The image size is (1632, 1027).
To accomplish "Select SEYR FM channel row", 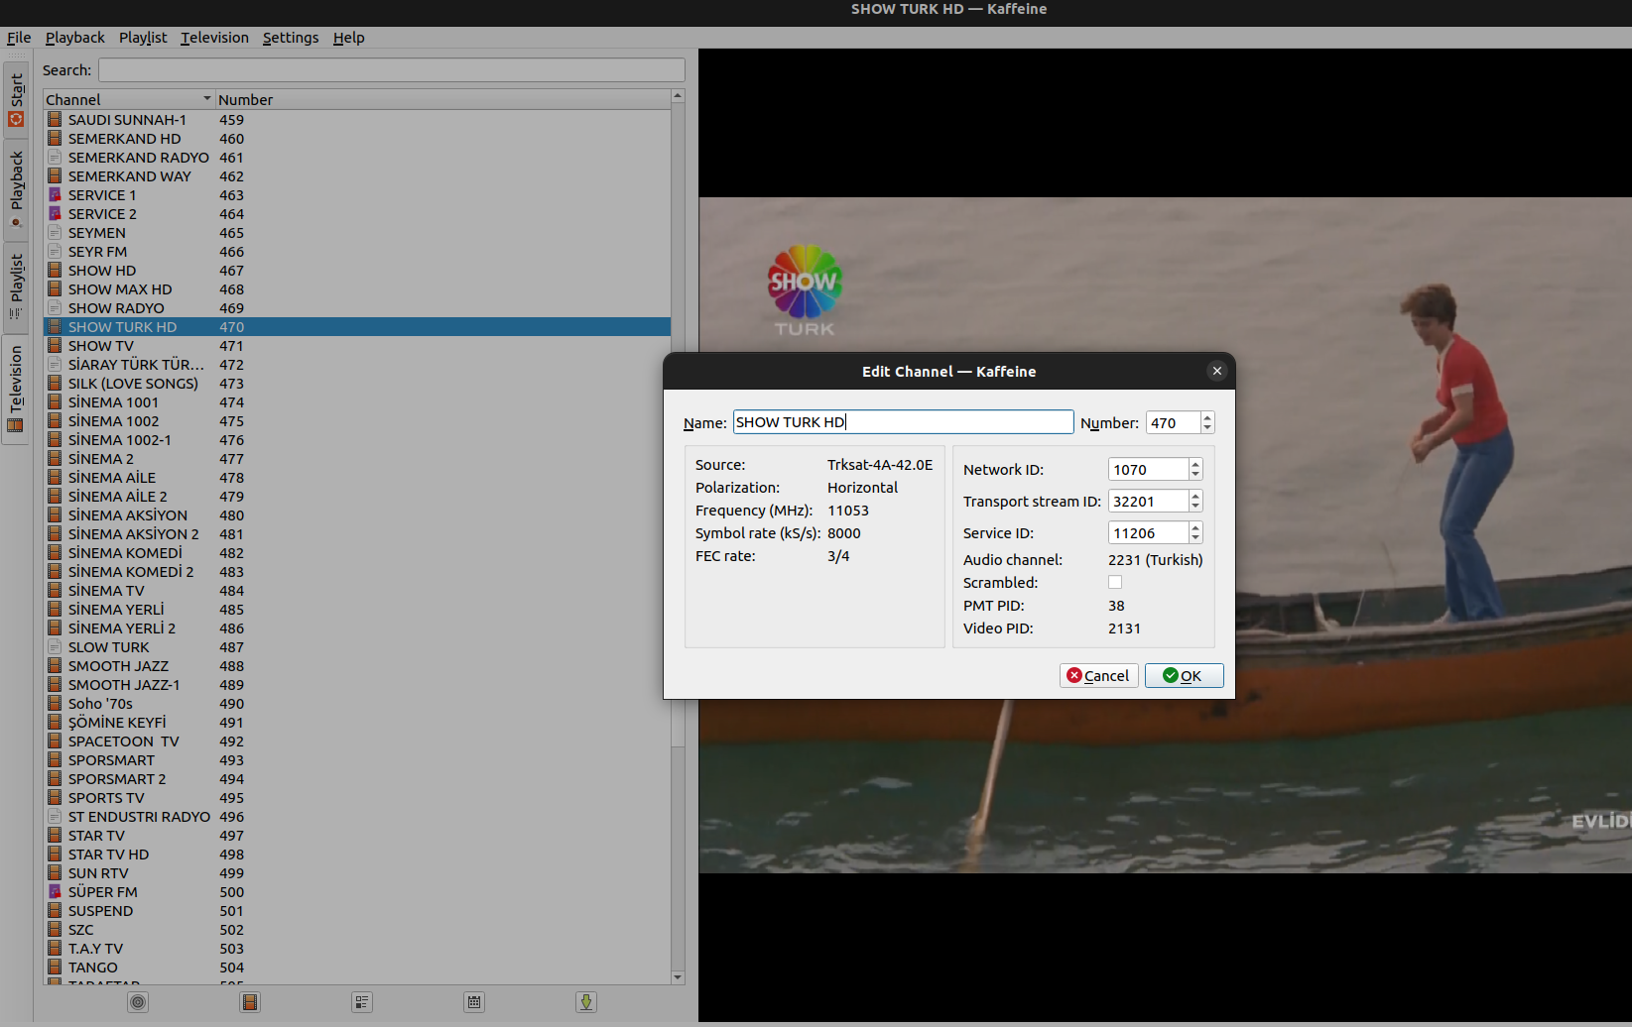I will 357,251.
